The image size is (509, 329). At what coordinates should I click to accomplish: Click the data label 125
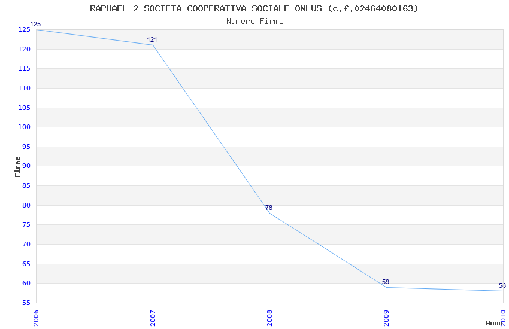click(35, 25)
